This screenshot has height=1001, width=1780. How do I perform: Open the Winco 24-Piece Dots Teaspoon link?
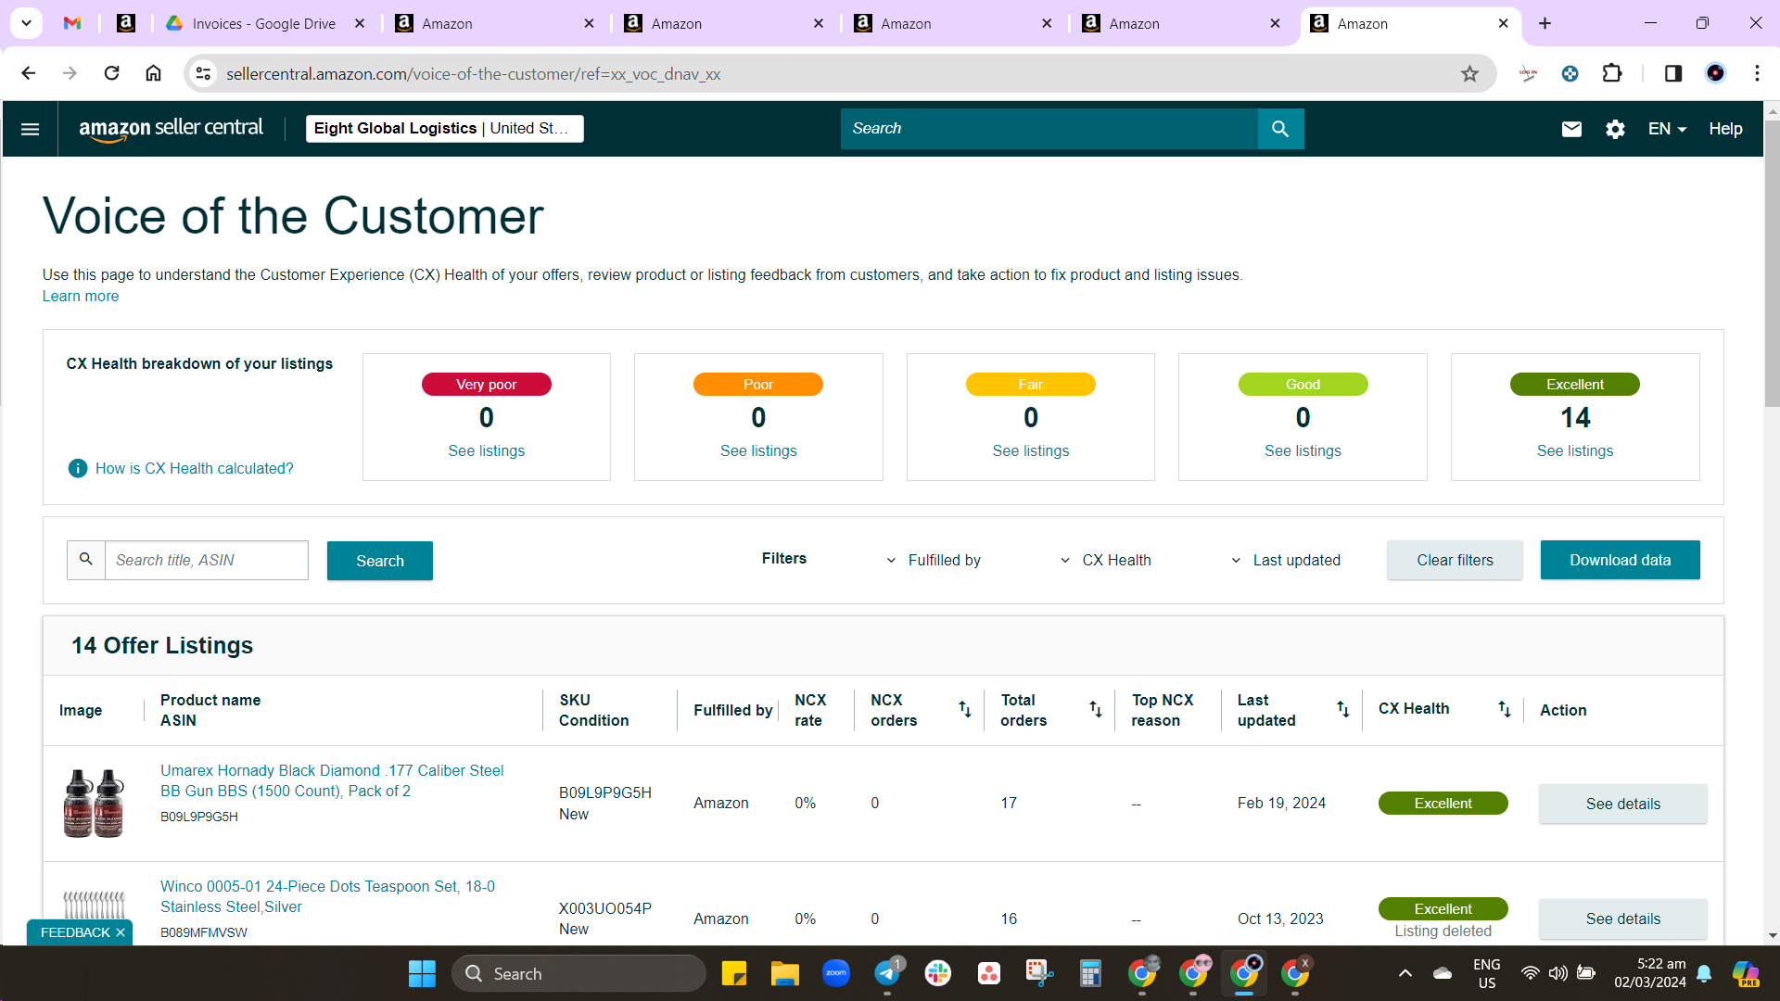[x=327, y=896]
